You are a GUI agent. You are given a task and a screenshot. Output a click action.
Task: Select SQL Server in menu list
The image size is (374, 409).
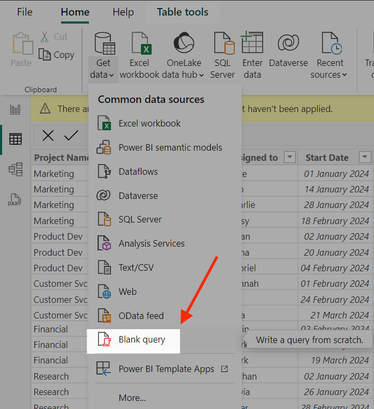pos(164,220)
